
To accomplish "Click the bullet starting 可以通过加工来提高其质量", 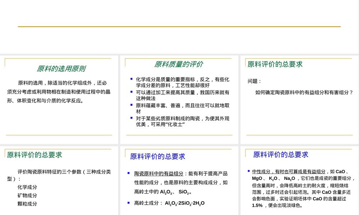I will pos(182,95).
